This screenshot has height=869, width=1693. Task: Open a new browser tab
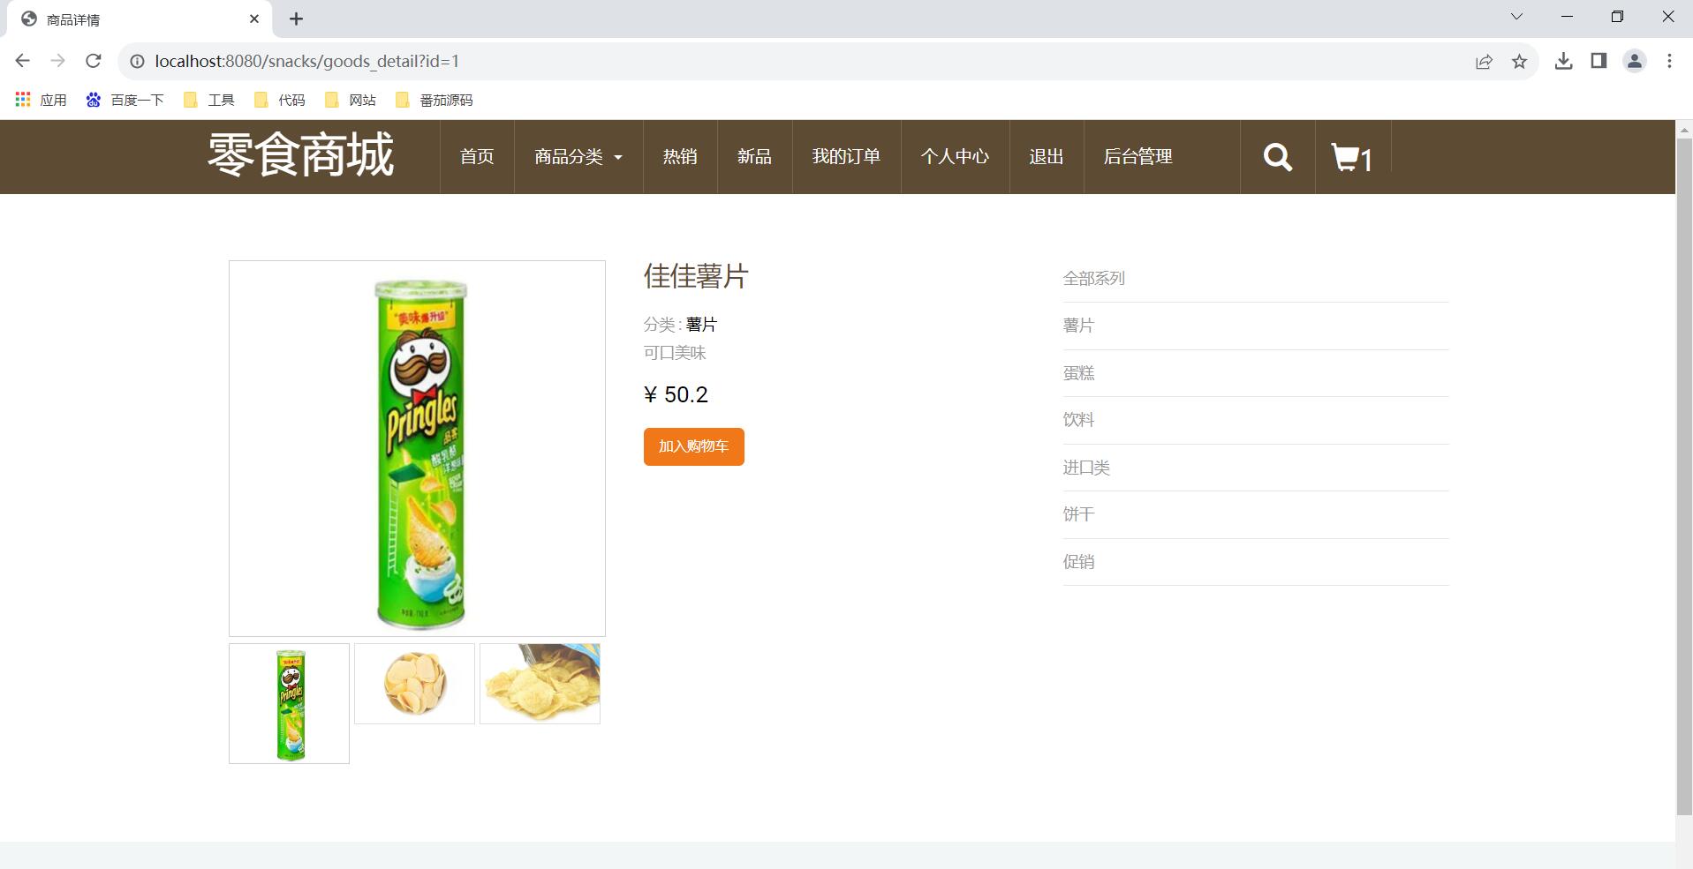[296, 19]
